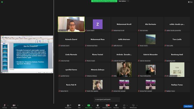194x109 pixels.
Task: Expand audio options arrow next to Unmute
Action: tap(8, 105)
